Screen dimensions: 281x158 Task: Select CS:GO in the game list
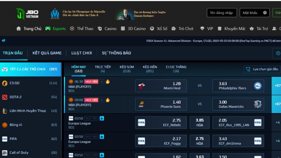[31, 83]
